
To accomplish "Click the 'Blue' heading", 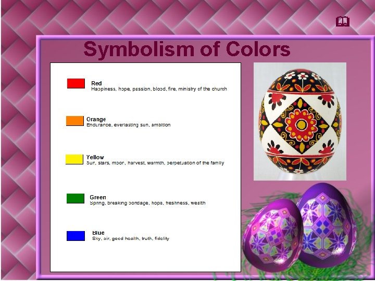I will point(98,233).
